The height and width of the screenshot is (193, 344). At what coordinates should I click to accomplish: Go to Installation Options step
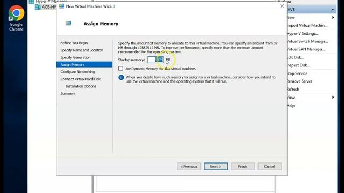(x=81, y=86)
